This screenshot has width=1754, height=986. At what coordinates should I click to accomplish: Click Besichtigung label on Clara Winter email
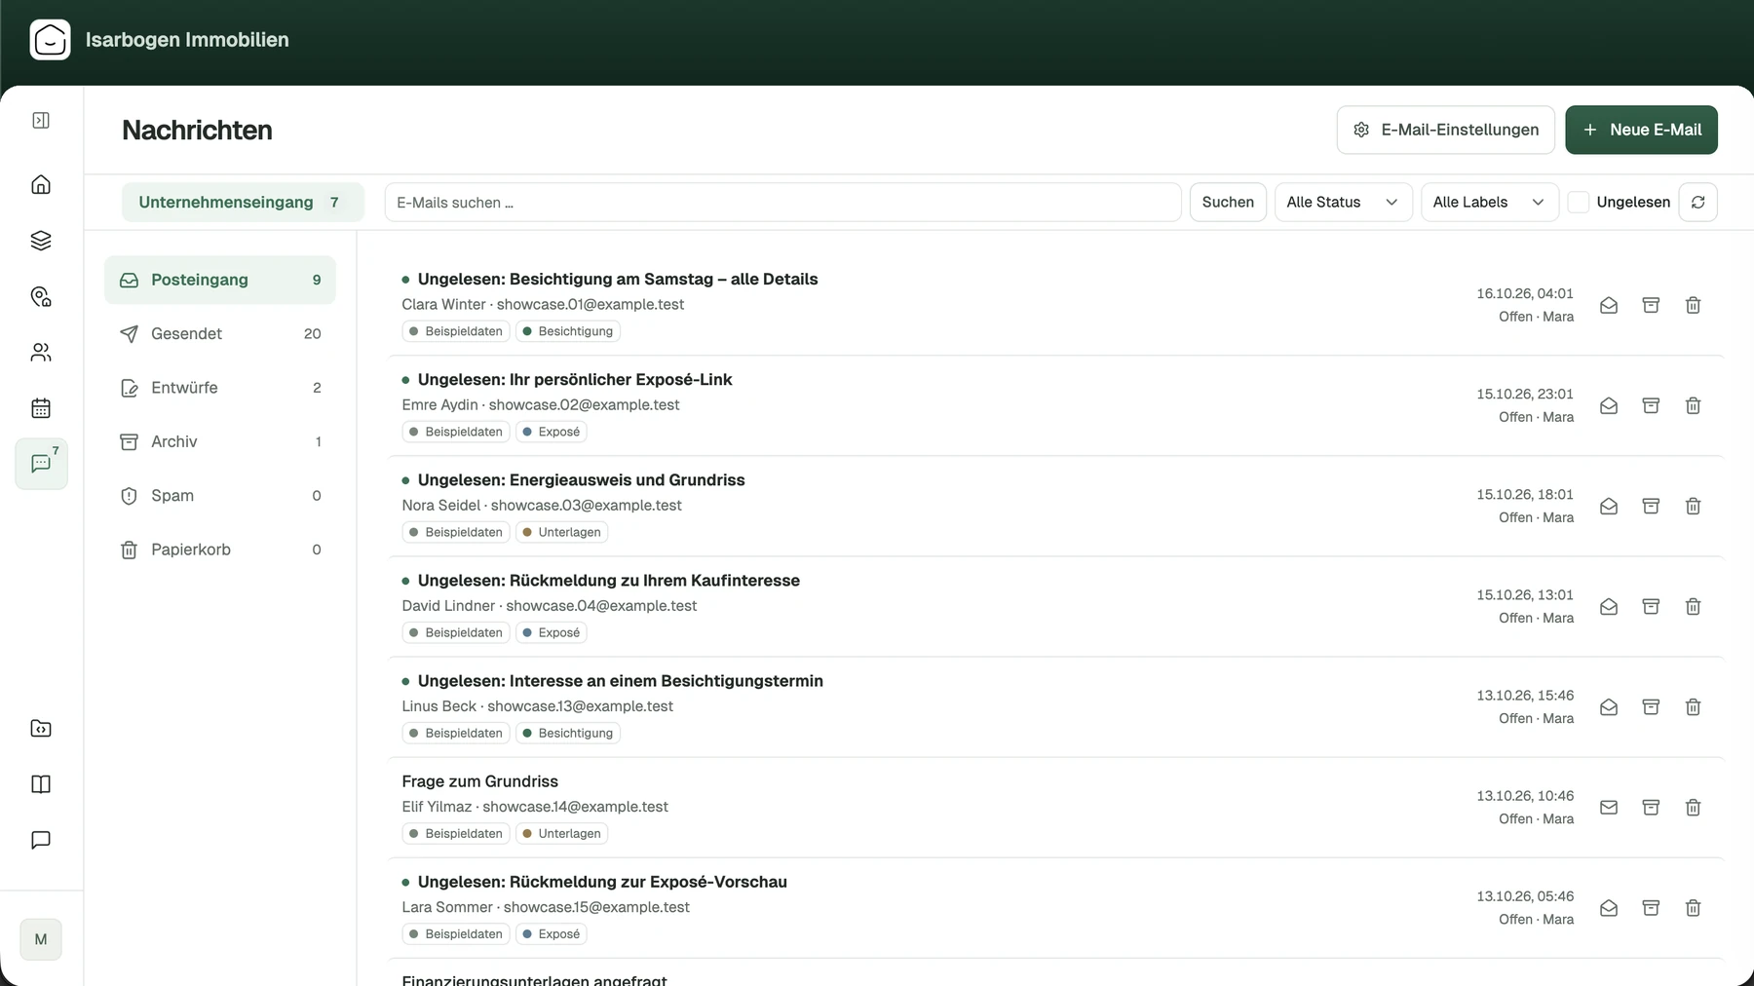tap(568, 331)
